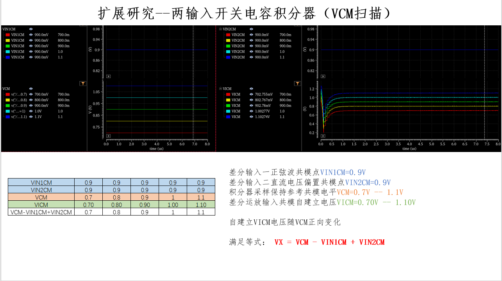Click the play marker in the VIN1CM plot
502x281 pixels.
[109, 76]
